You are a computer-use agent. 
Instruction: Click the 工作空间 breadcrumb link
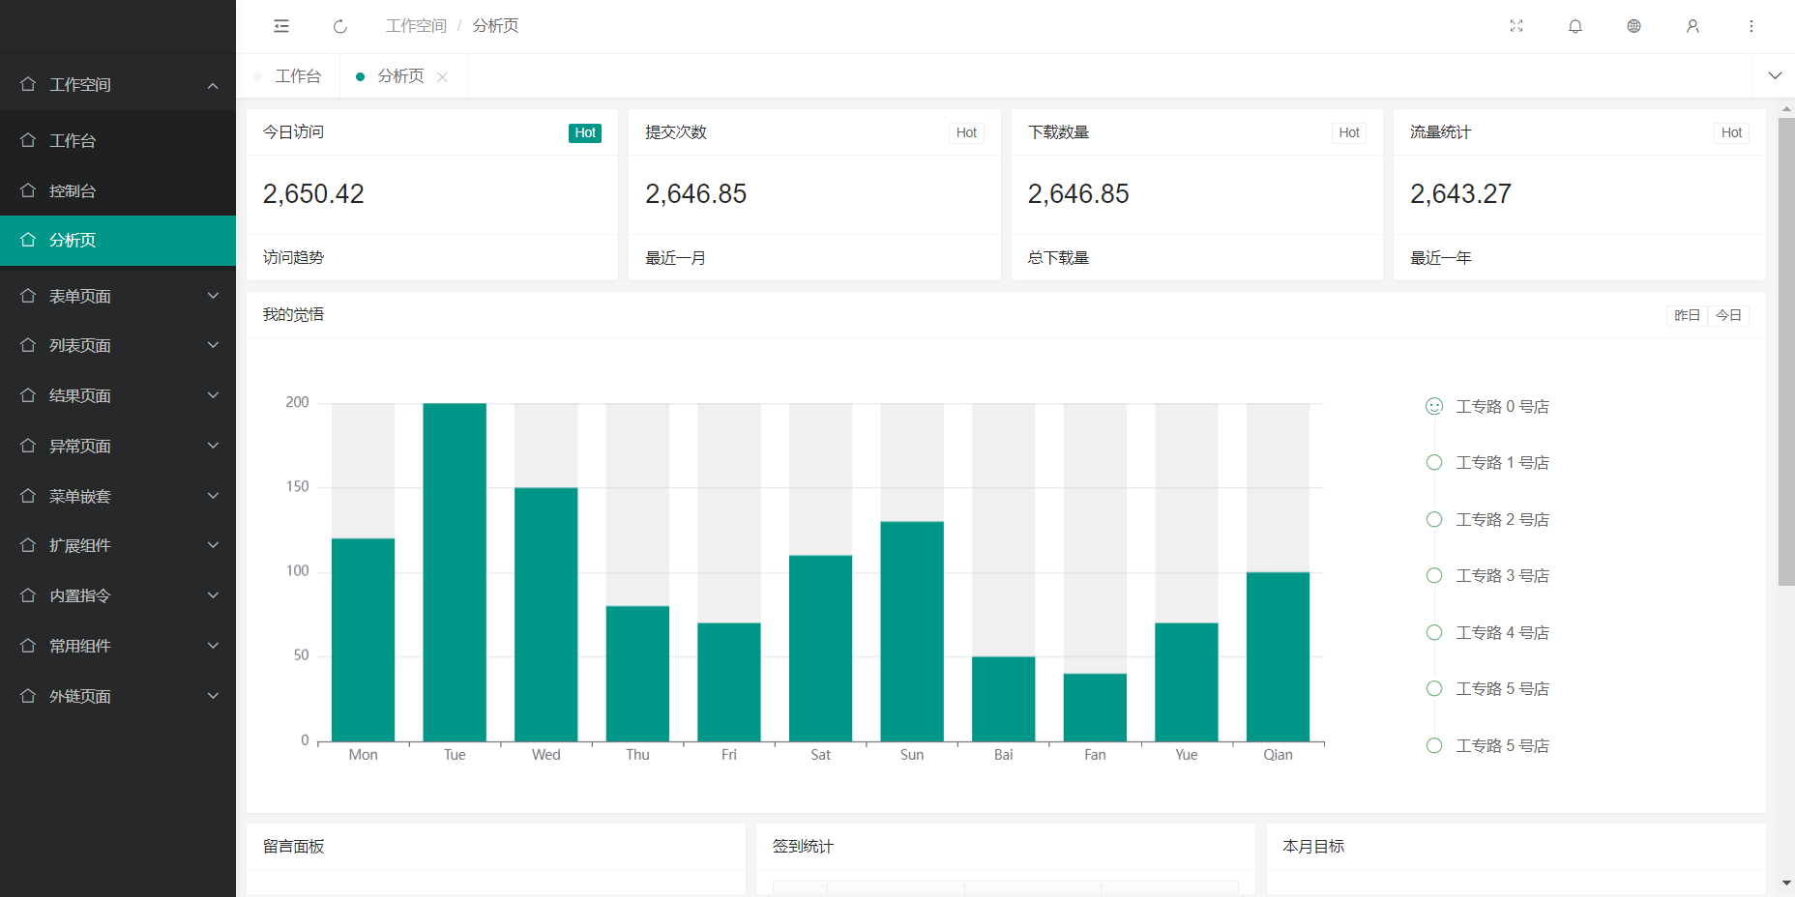click(416, 26)
